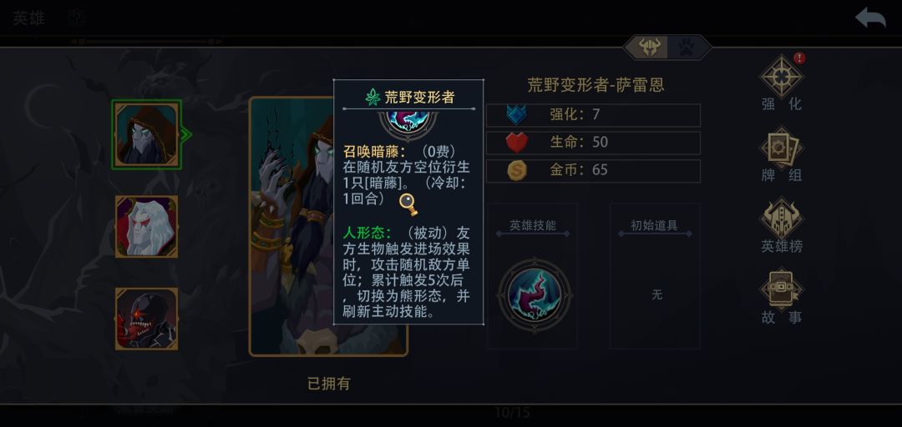The height and width of the screenshot is (427, 902).
Task: Click the 英雄 tab at top left
Action: (28, 18)
